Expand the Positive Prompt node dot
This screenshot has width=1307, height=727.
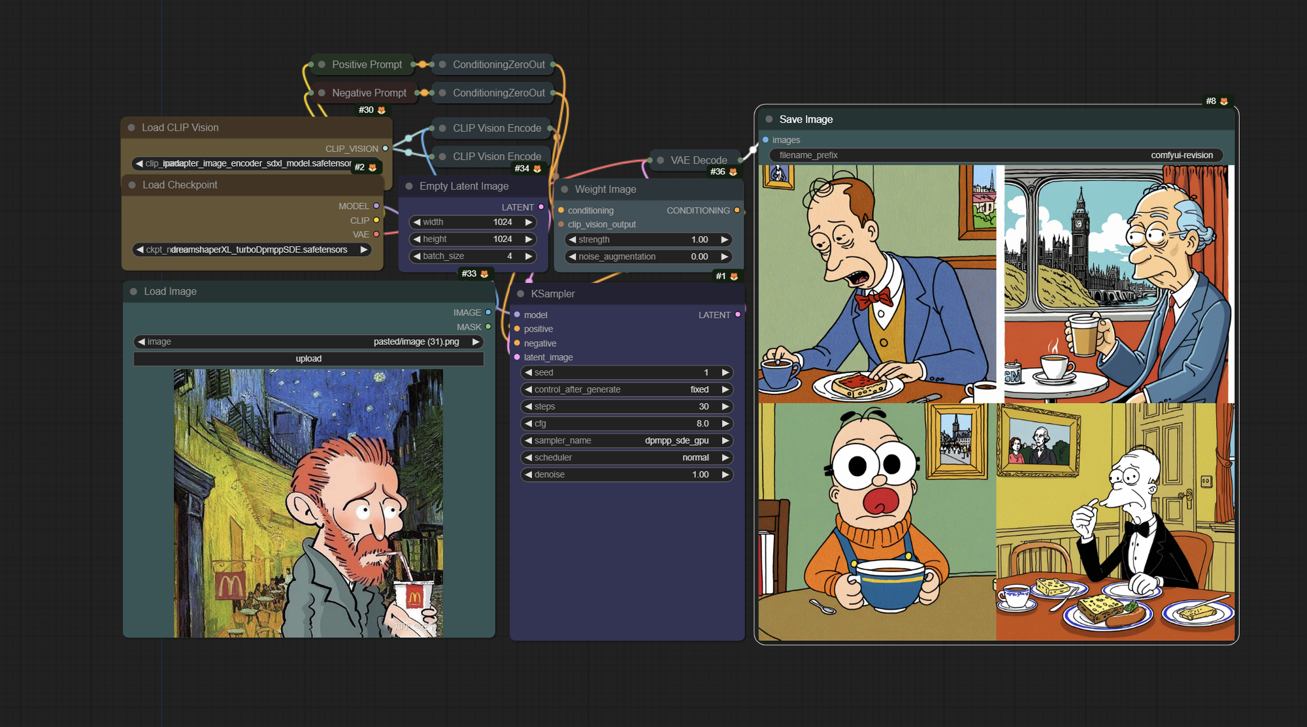pyautogui.click(x=322, y=65)
